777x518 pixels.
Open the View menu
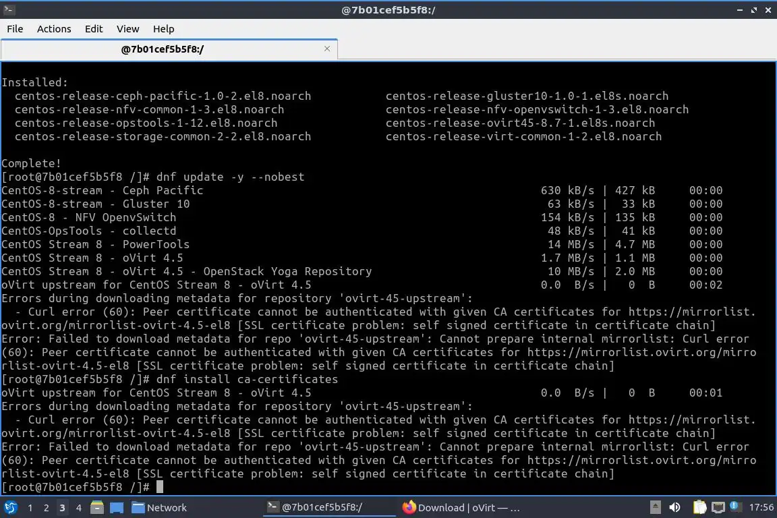[128, 29]
